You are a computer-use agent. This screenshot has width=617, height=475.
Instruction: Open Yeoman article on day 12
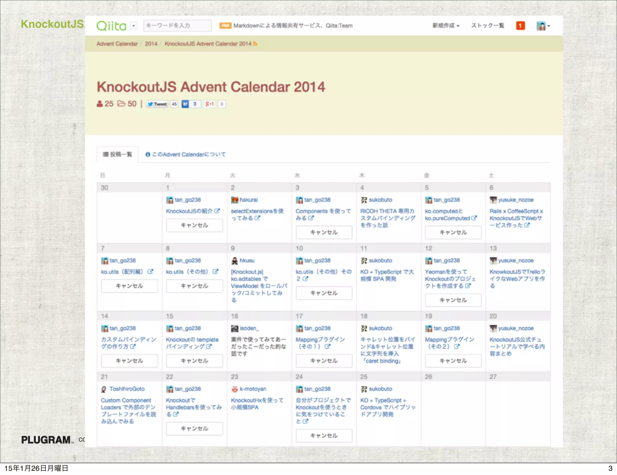[450, 279]
